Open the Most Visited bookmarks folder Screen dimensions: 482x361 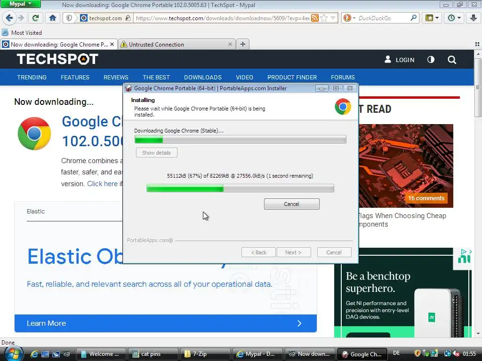click(x=22, y=32)
